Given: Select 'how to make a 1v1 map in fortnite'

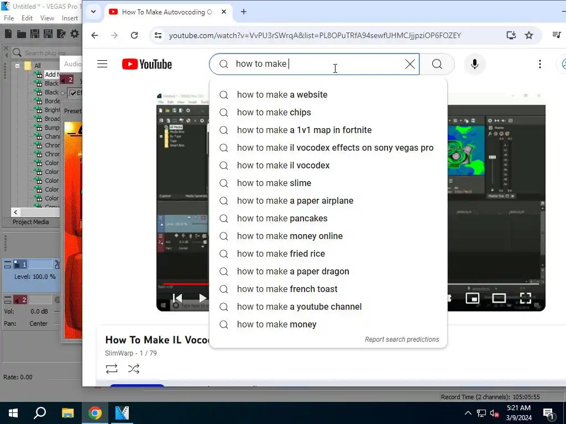Looking at the screenshot, I should pos(328,130).
